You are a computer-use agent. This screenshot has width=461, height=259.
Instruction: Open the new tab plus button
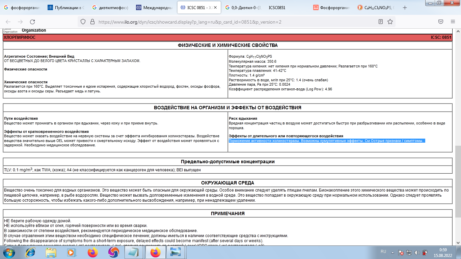point(405,7)
